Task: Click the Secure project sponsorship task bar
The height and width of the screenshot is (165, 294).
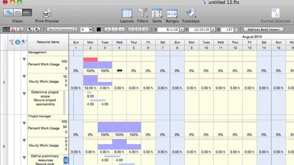Action: pos(98,100)
